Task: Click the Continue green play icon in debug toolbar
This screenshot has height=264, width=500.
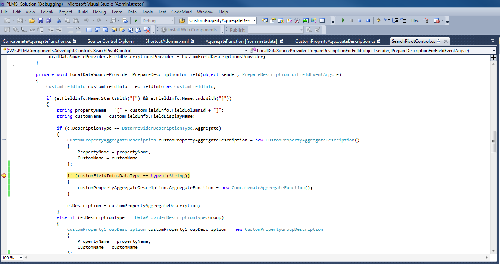Action: [x=343, y=20]
